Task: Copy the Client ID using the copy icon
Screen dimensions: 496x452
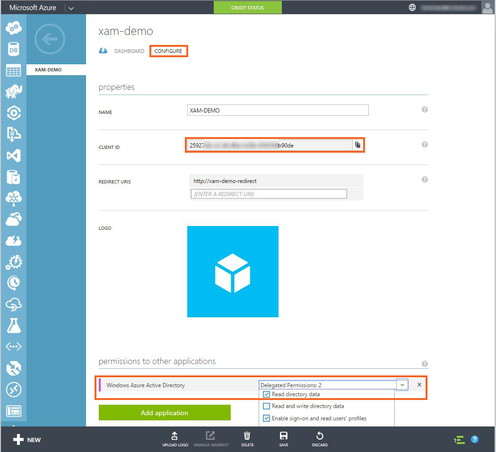Action: [358, 145]
